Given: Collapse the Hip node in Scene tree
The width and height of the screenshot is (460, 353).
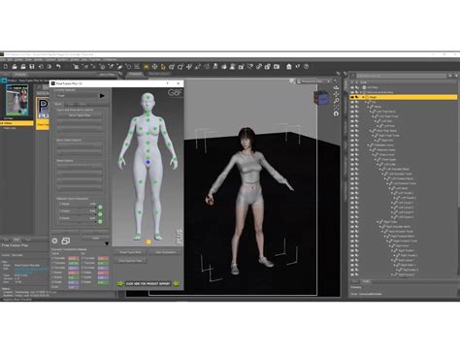Looking at the screenshot, I should pos(366,102).
